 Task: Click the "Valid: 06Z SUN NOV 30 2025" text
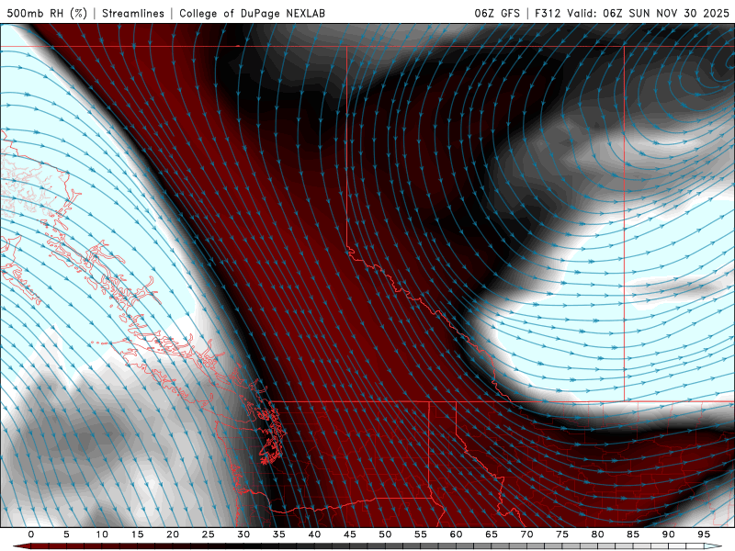(x=648, y=13)
